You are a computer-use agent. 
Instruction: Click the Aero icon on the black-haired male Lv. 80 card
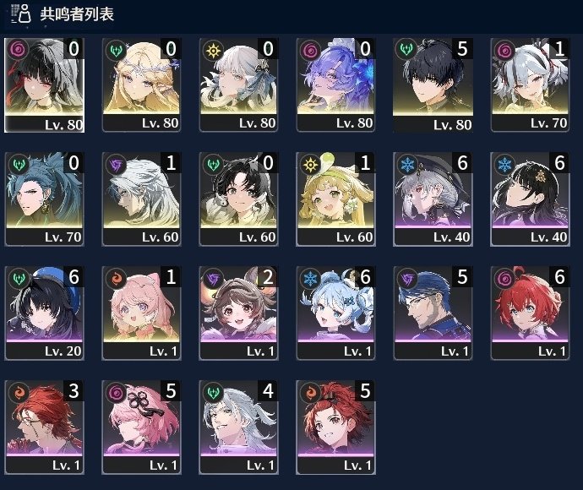[407, 50]
